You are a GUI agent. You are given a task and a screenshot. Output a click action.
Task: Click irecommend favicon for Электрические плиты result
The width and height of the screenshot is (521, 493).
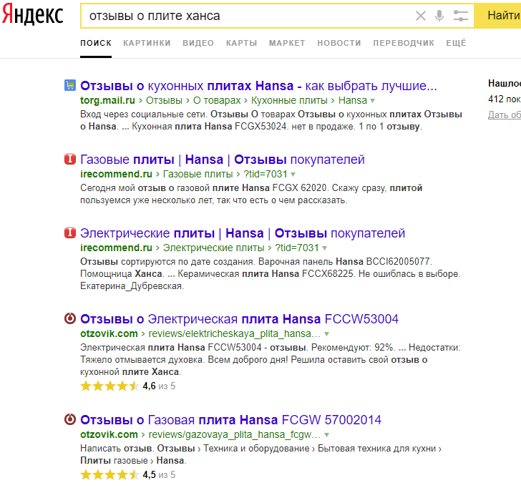coord(70,233)
